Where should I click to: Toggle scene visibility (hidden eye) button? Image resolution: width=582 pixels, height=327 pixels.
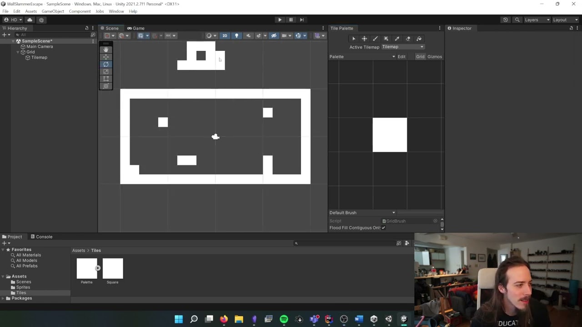click(x=274, y=35)
